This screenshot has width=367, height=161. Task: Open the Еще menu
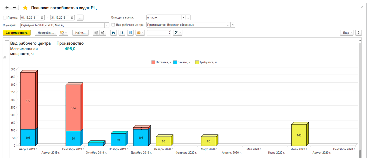(347, 33)
